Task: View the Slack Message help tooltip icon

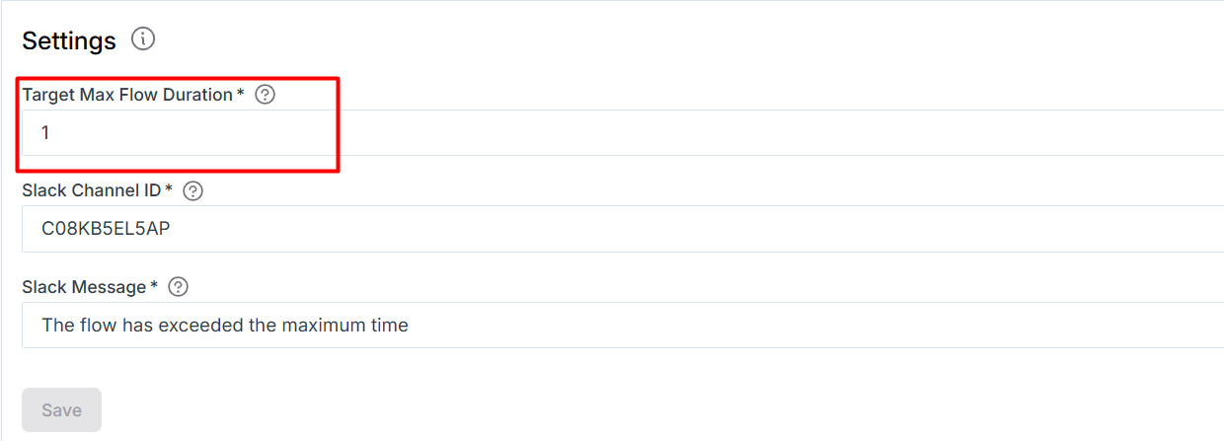Action: click(178, 287)
